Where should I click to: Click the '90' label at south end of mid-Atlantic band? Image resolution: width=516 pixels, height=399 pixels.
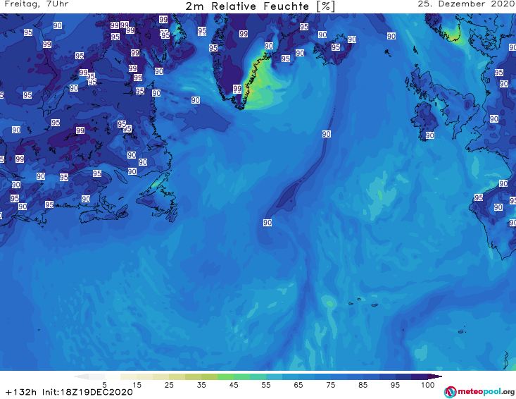click(268, 223)
